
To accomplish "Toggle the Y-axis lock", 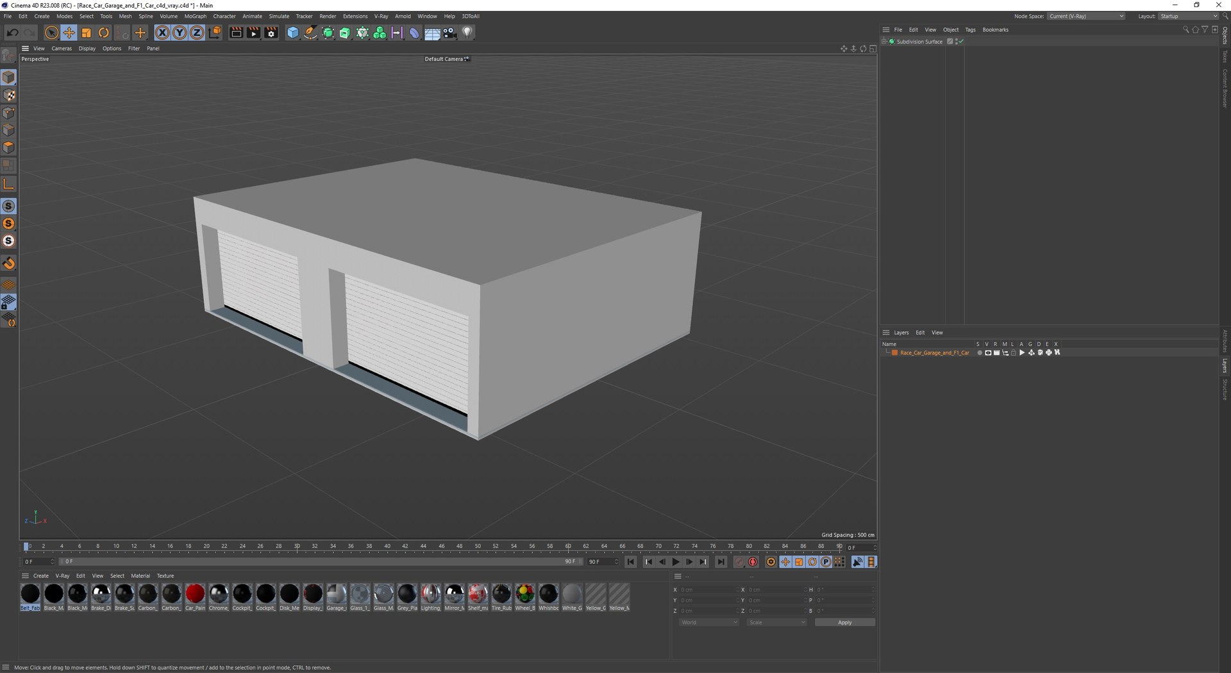I will (180, 33).
